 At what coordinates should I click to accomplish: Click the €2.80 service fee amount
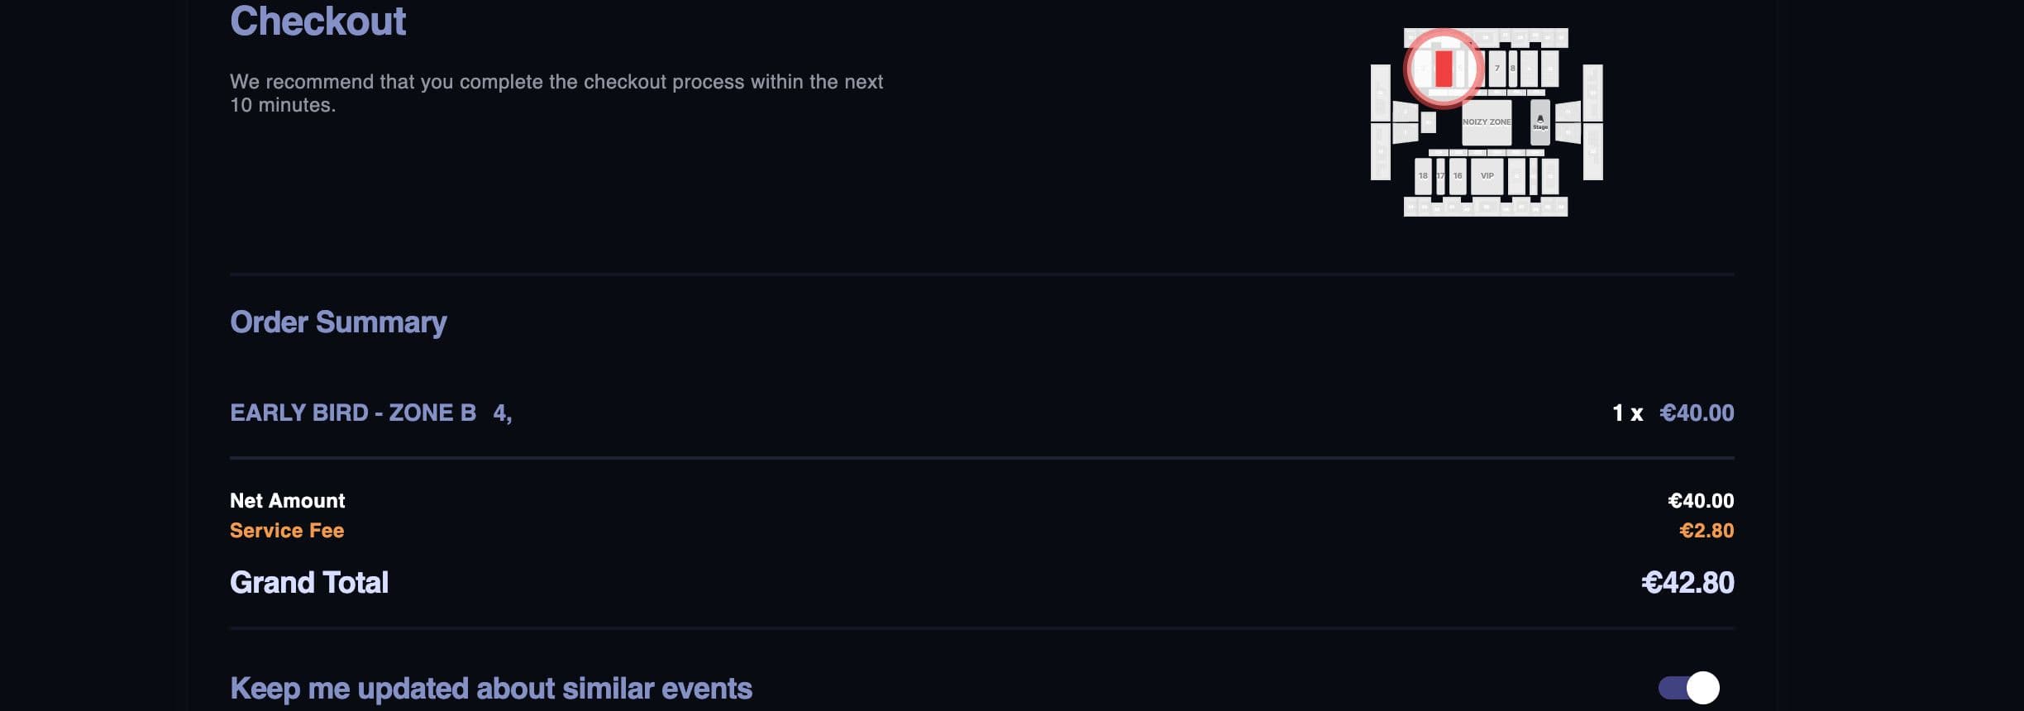pyautogui.click(x=1707, y=531)
